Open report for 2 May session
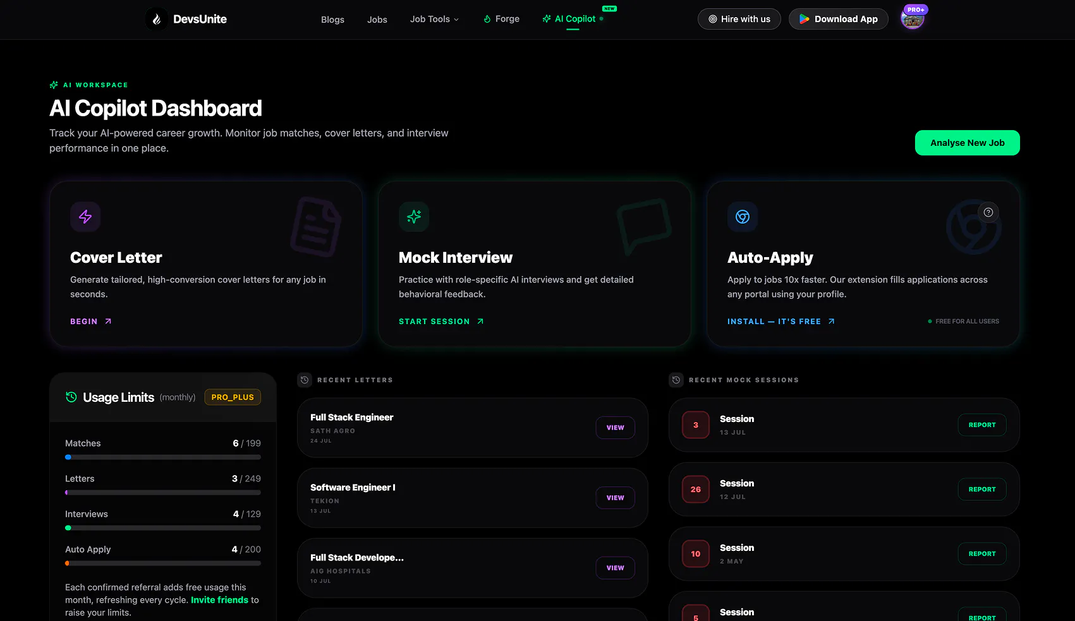This screenshot has height=621, width=1075. (982, 554)
